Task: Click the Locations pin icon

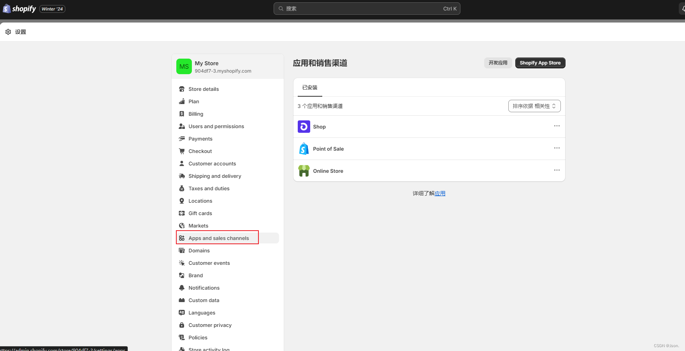Action: pyautogui.click(x=182, y=201)
